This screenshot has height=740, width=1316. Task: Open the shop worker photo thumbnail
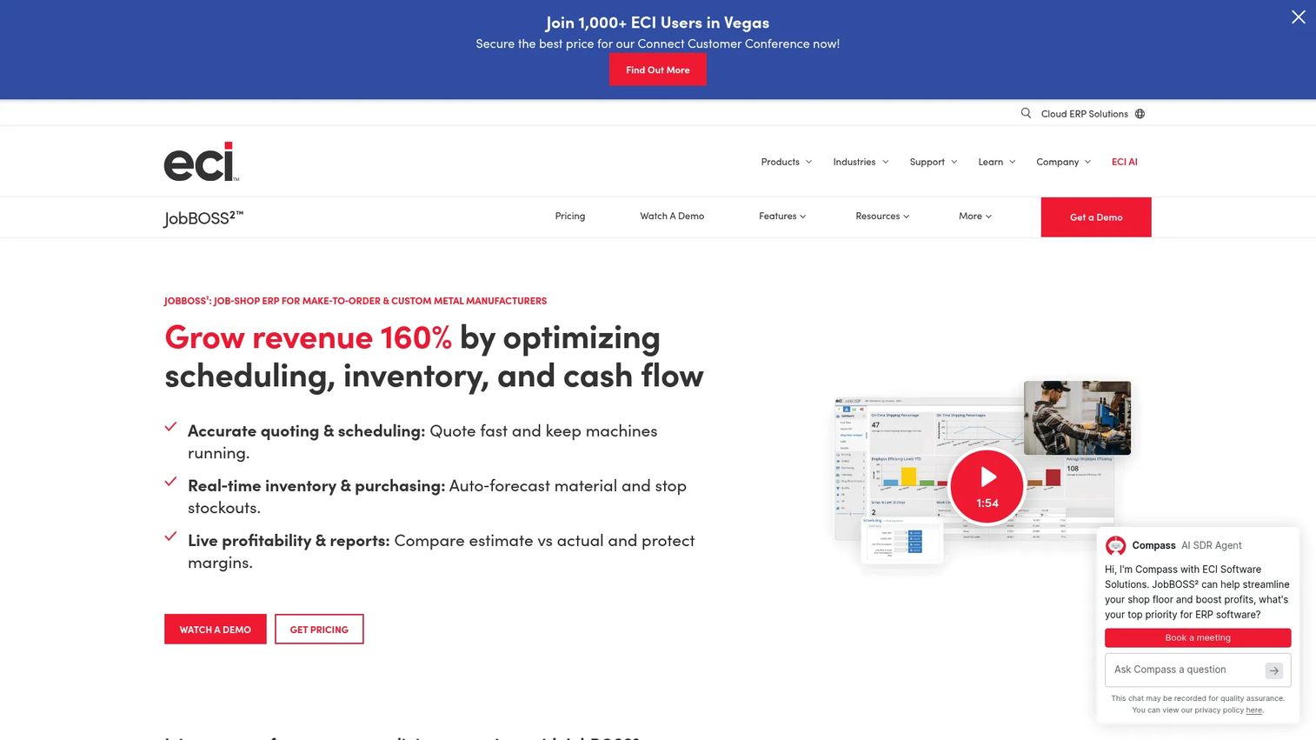tap(1077, 417)
